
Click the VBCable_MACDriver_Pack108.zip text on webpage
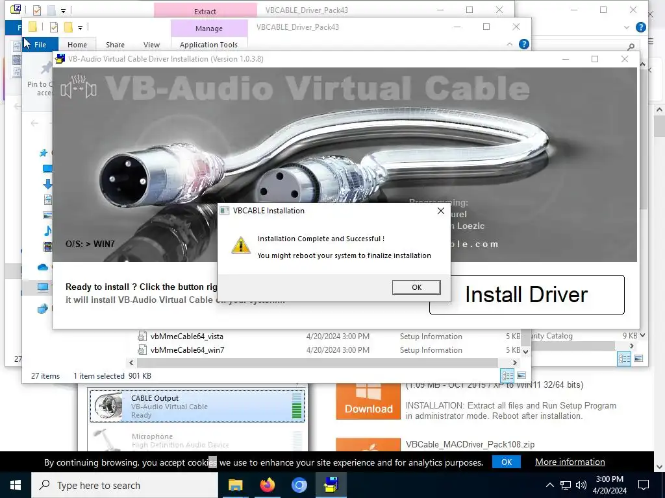coord(470,444)
